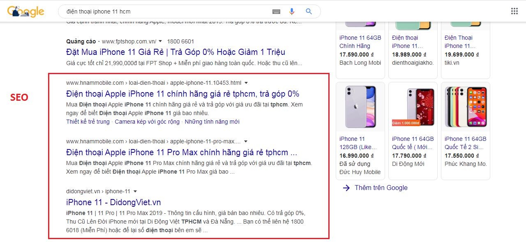Open tiki.vn 'Điện Thoại iPhone 11...' product title
Image resolution: width=526 pixels, height=242 pixels.
point(460,42)
